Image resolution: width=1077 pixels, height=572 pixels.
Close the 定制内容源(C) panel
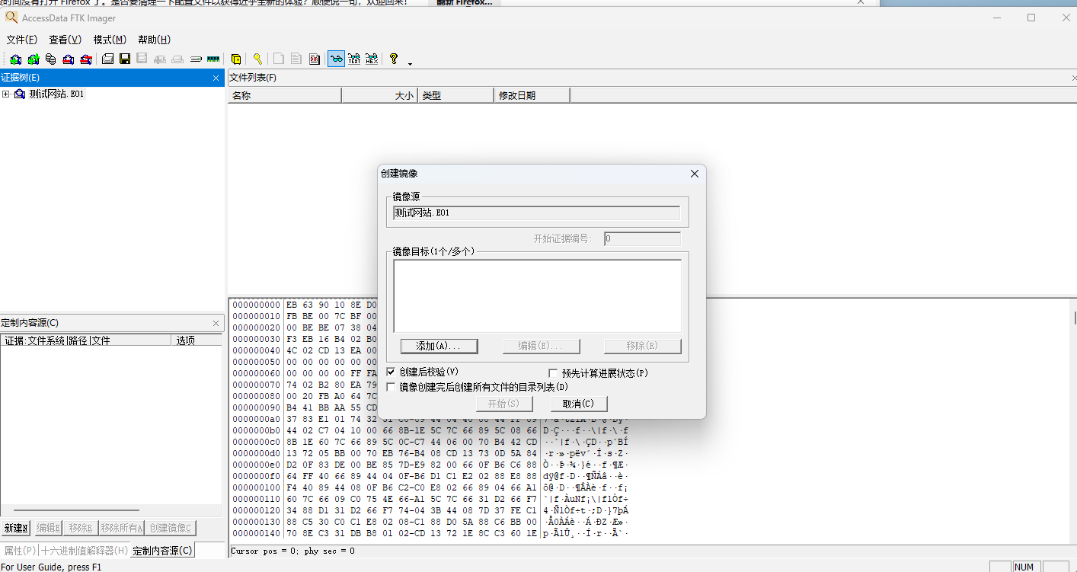[216, 323]
